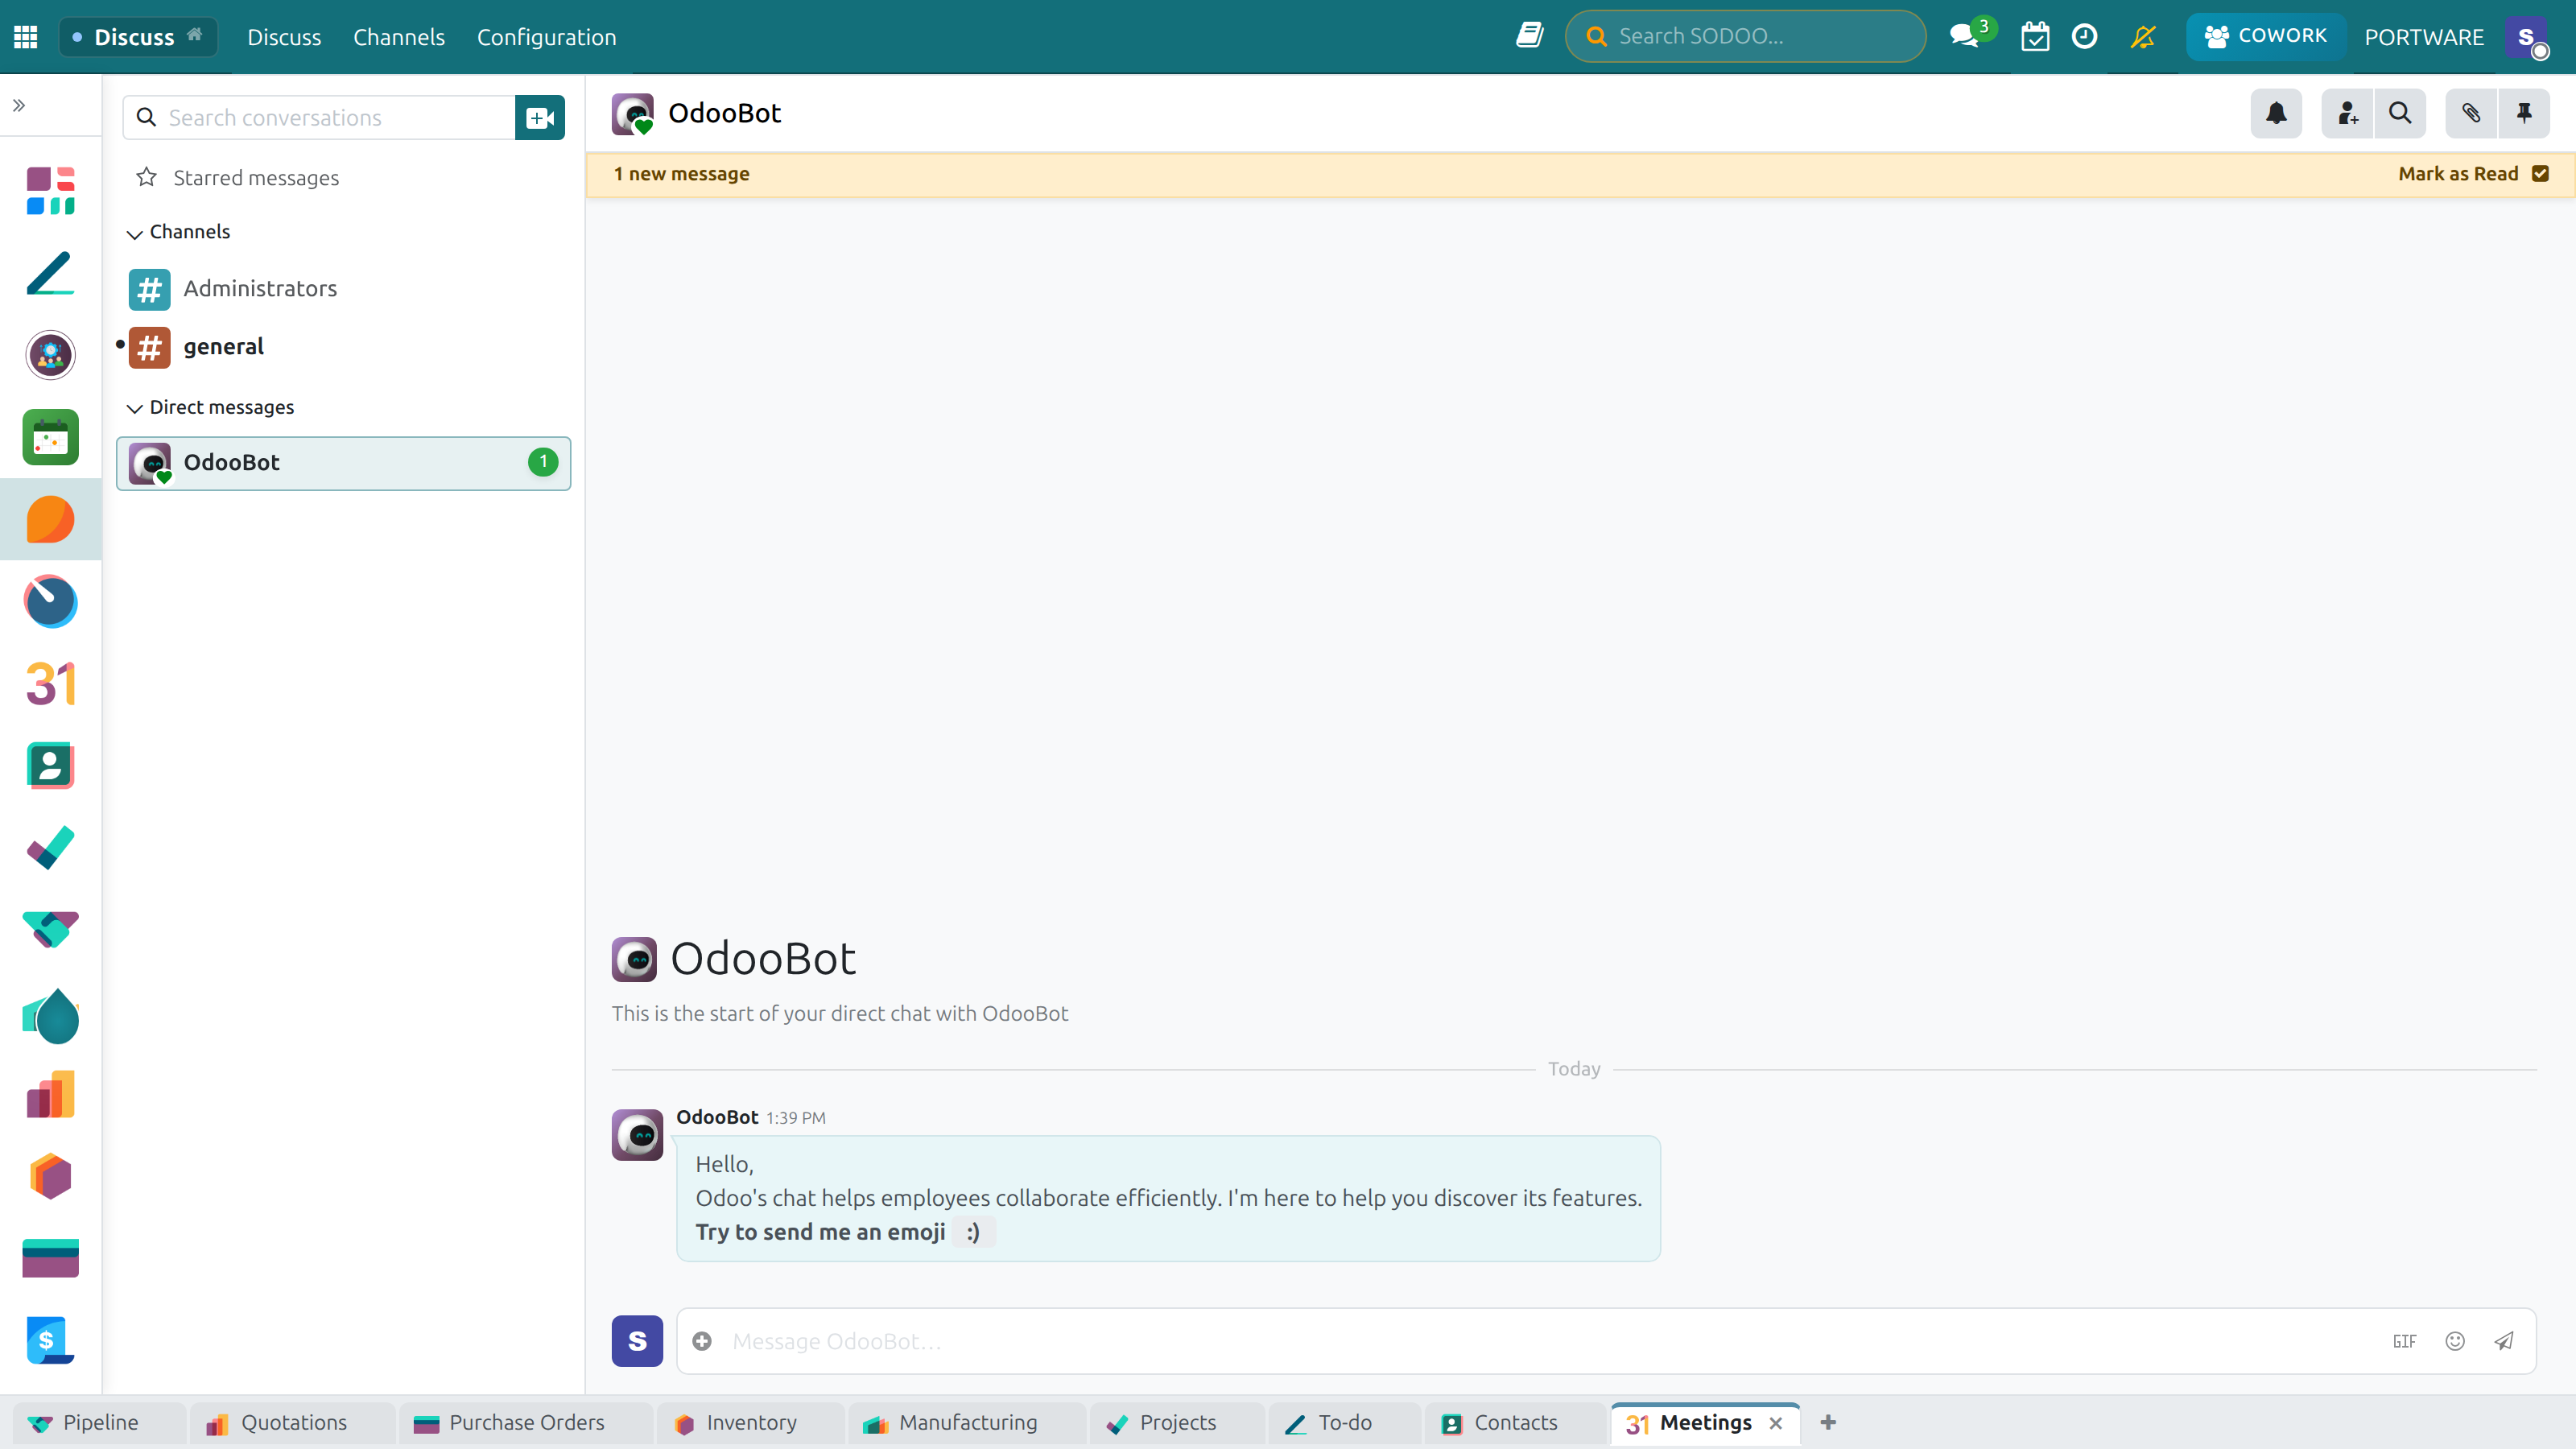The height and width of the screenshot is (1449, 2576).
Task: Click the add-user icon in chat header
Action: [2348, 113]
